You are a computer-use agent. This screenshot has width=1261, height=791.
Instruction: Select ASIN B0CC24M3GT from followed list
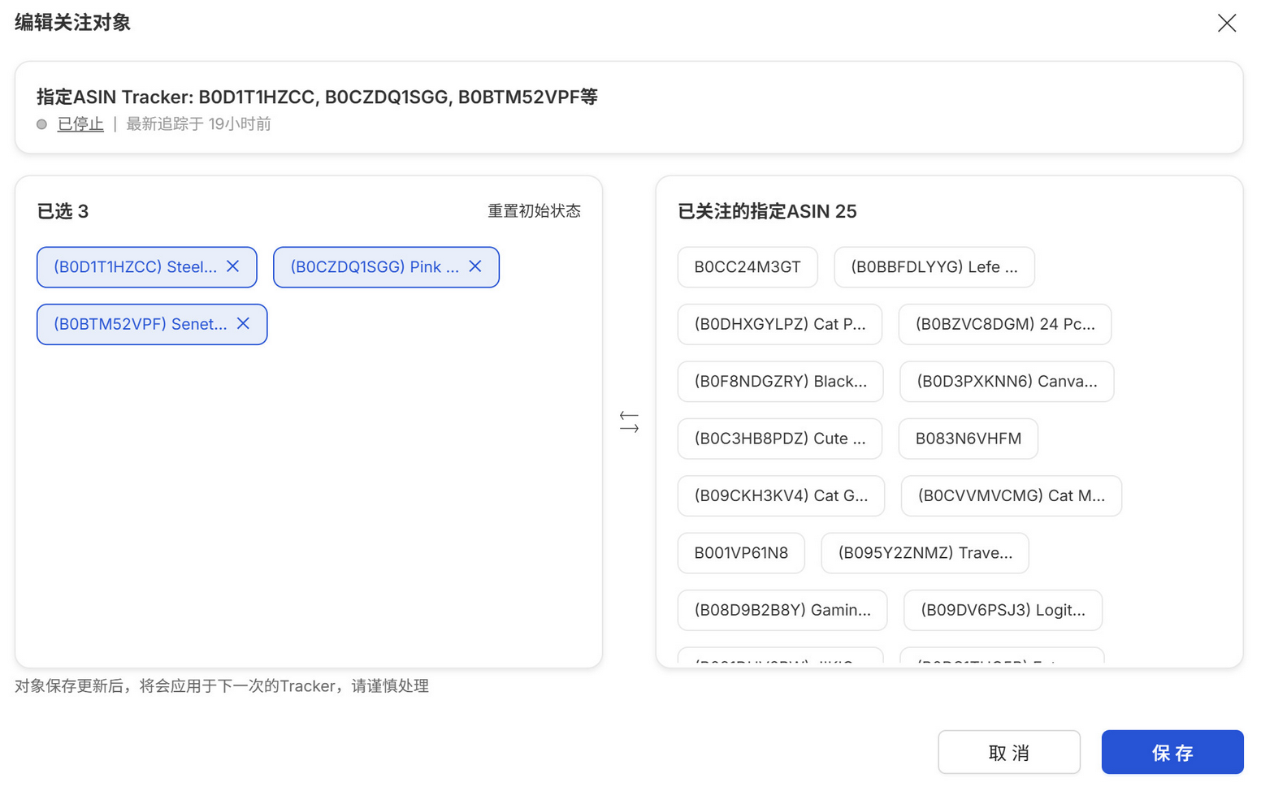tap(747, 267)
